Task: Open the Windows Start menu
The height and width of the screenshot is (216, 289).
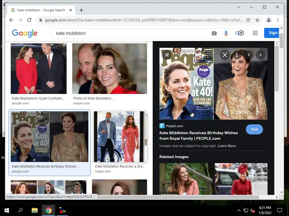Action: [x=7, y=210]
